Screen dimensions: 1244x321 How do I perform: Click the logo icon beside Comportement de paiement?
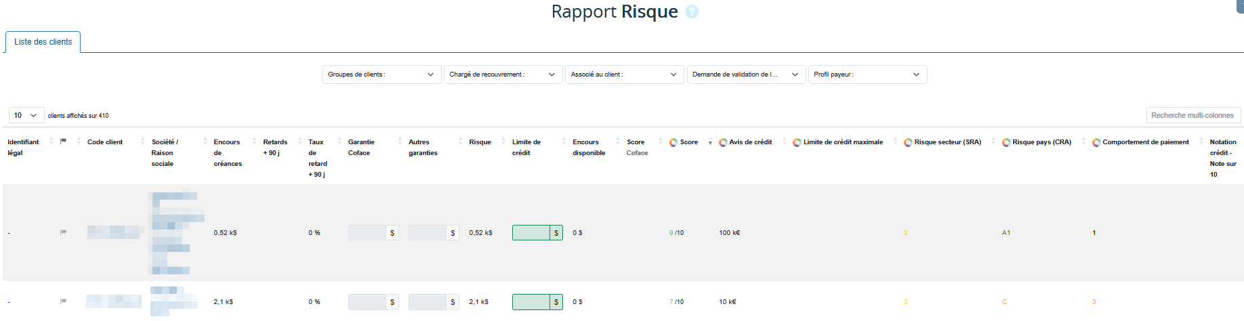[1096, 142]
